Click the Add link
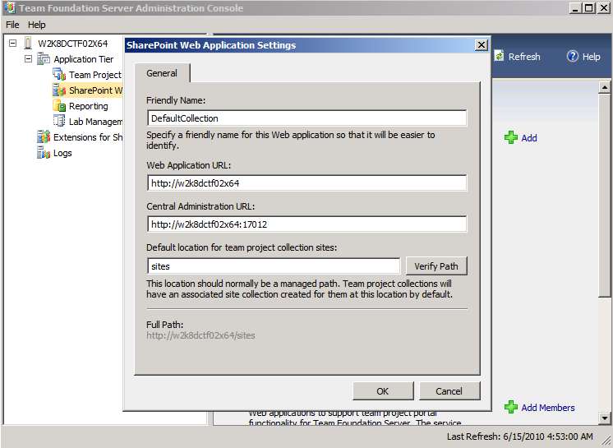 (x=529, y=138)
